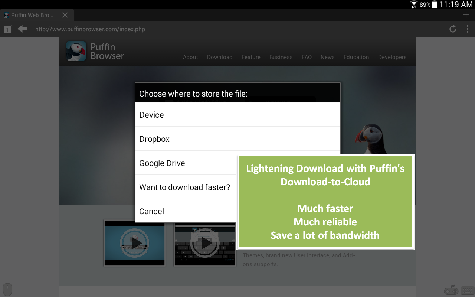This screenshot has width=475, height=297.
Task: Check the Wi-Fi status icon
Action: click(414, 4)
